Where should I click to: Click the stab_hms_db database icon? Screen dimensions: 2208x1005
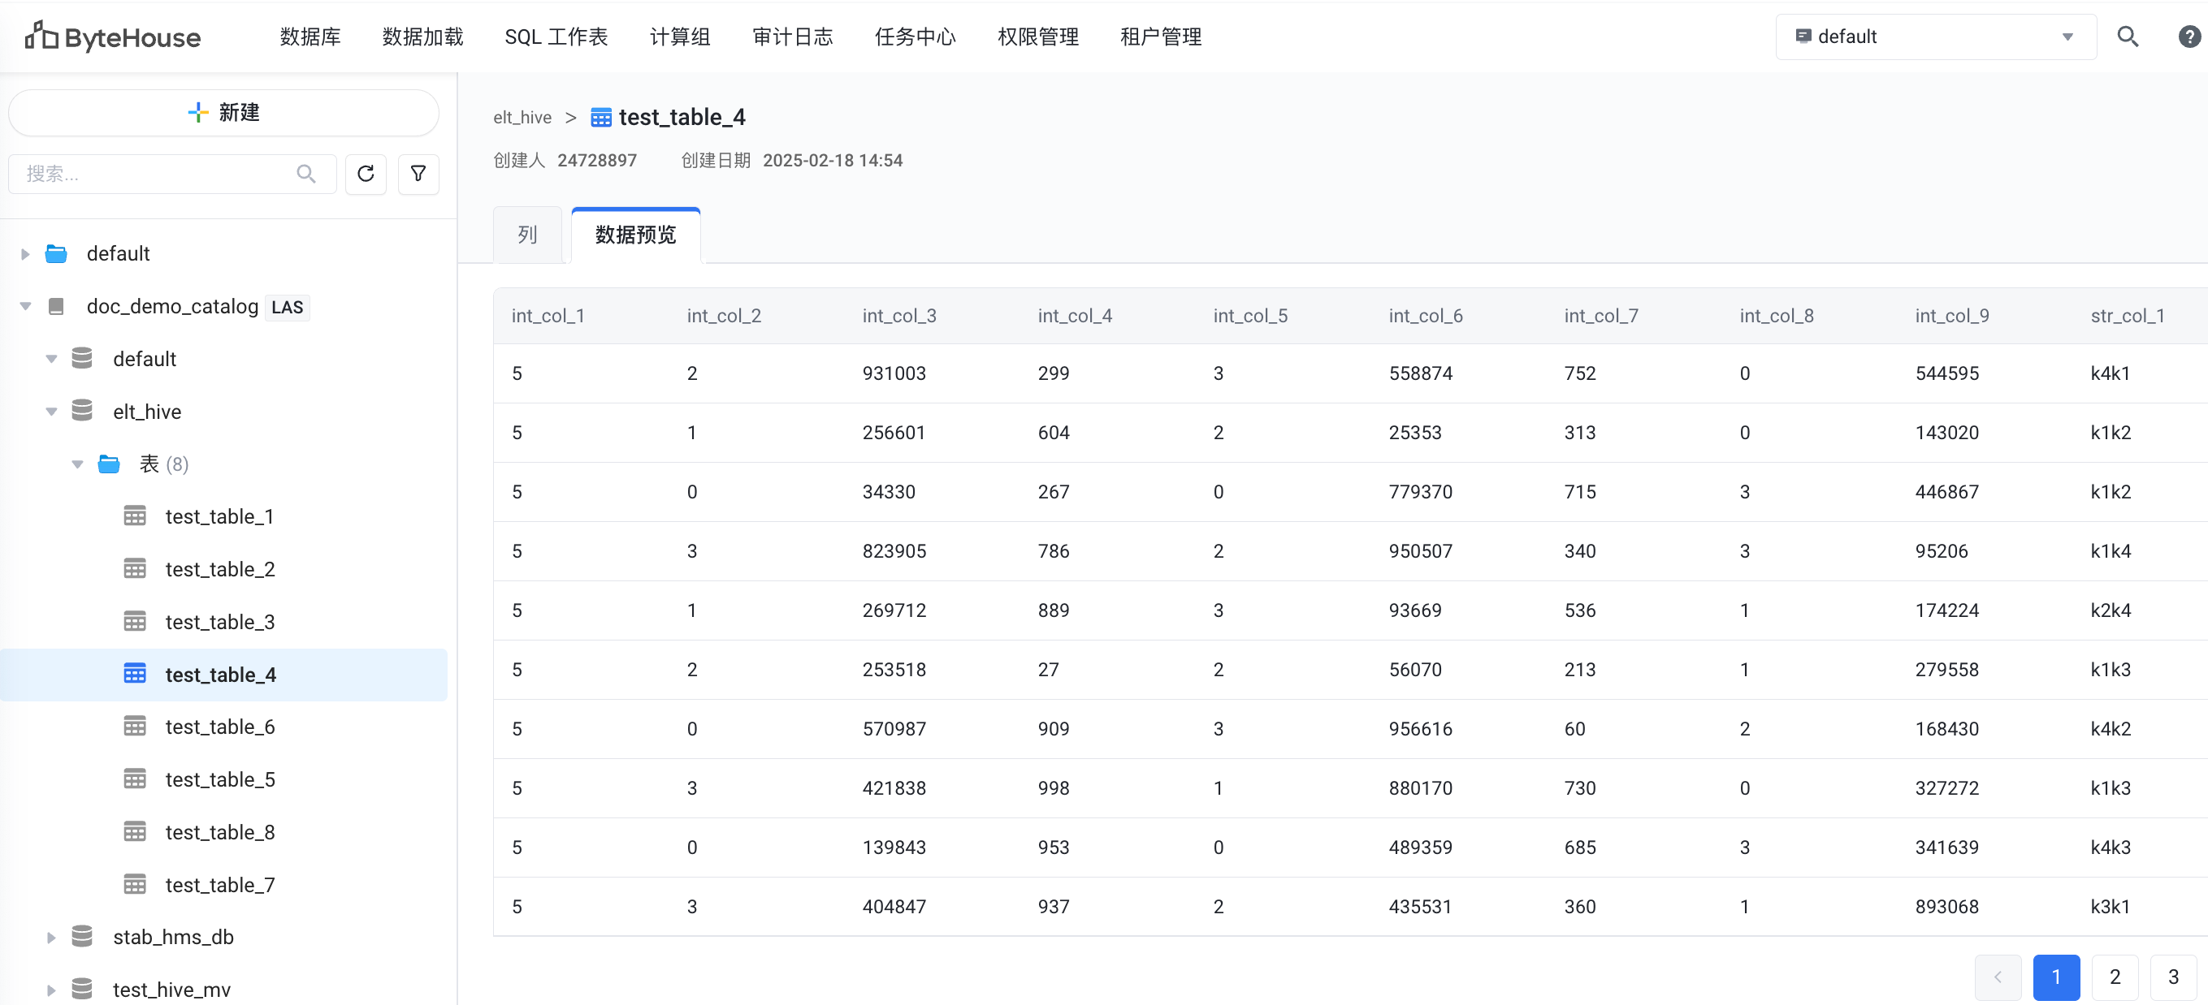[82, 938]
